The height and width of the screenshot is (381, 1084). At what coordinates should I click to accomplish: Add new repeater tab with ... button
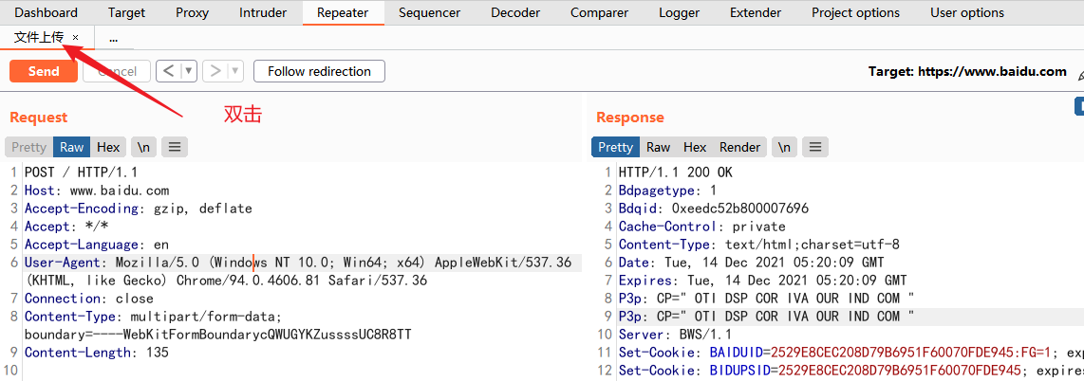pyautogui.click(x=113, y=39)
